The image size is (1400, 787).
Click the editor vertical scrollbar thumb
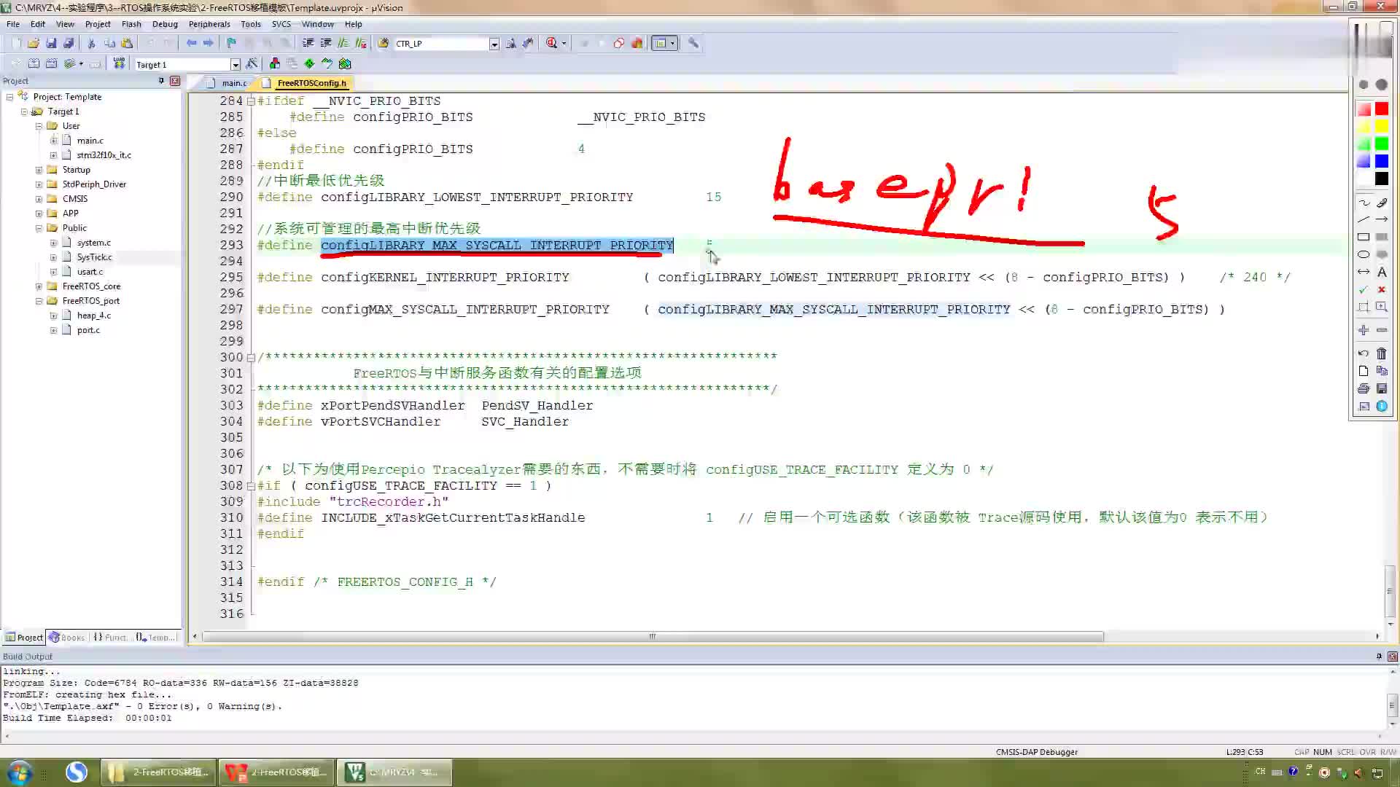1391,591
